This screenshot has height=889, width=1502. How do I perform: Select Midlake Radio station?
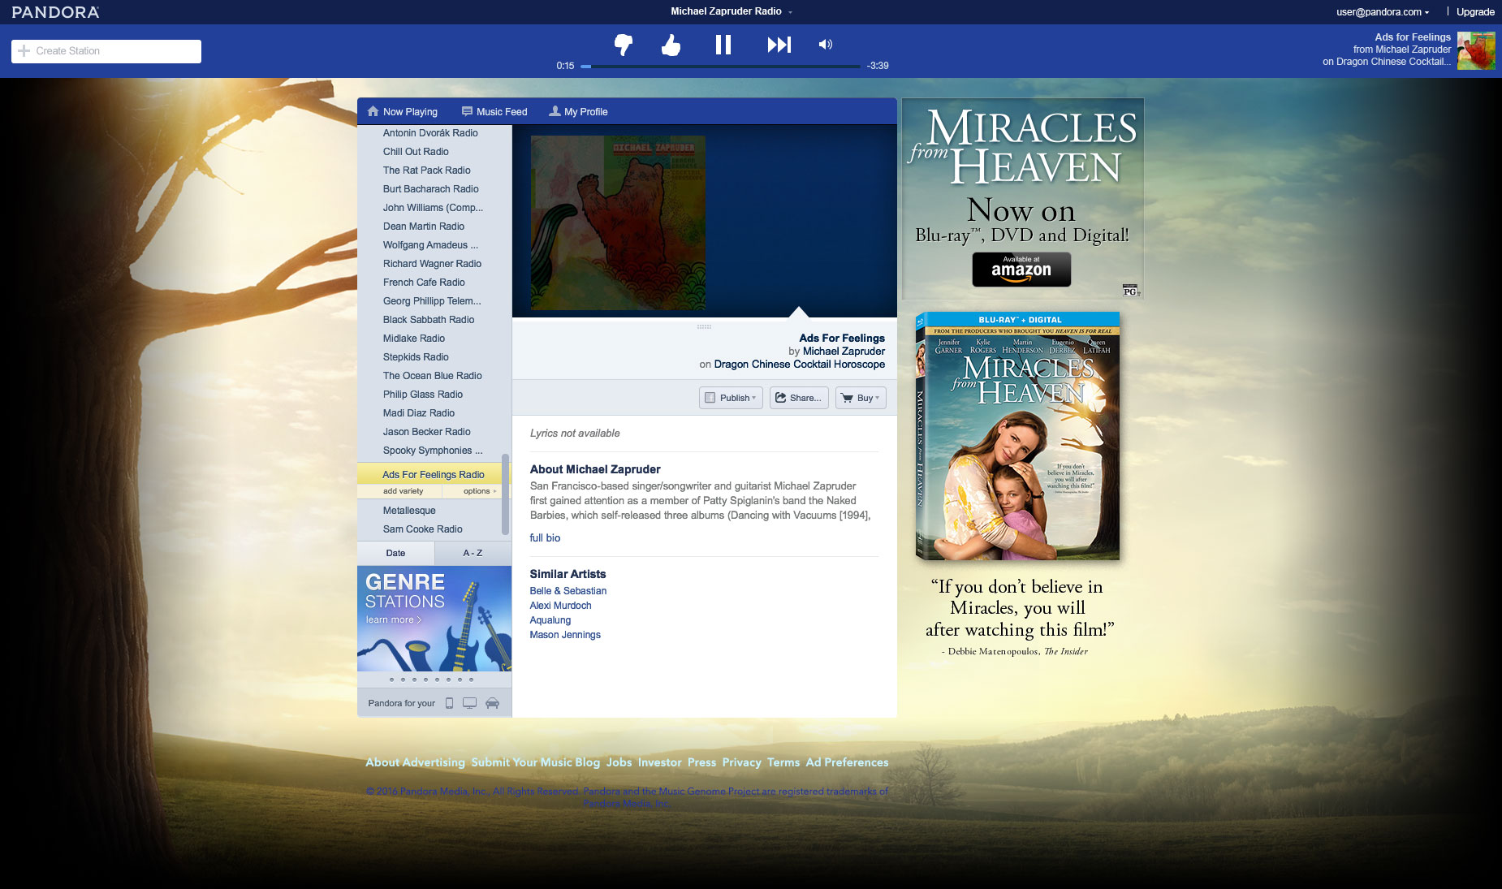(x=414, y=339)
